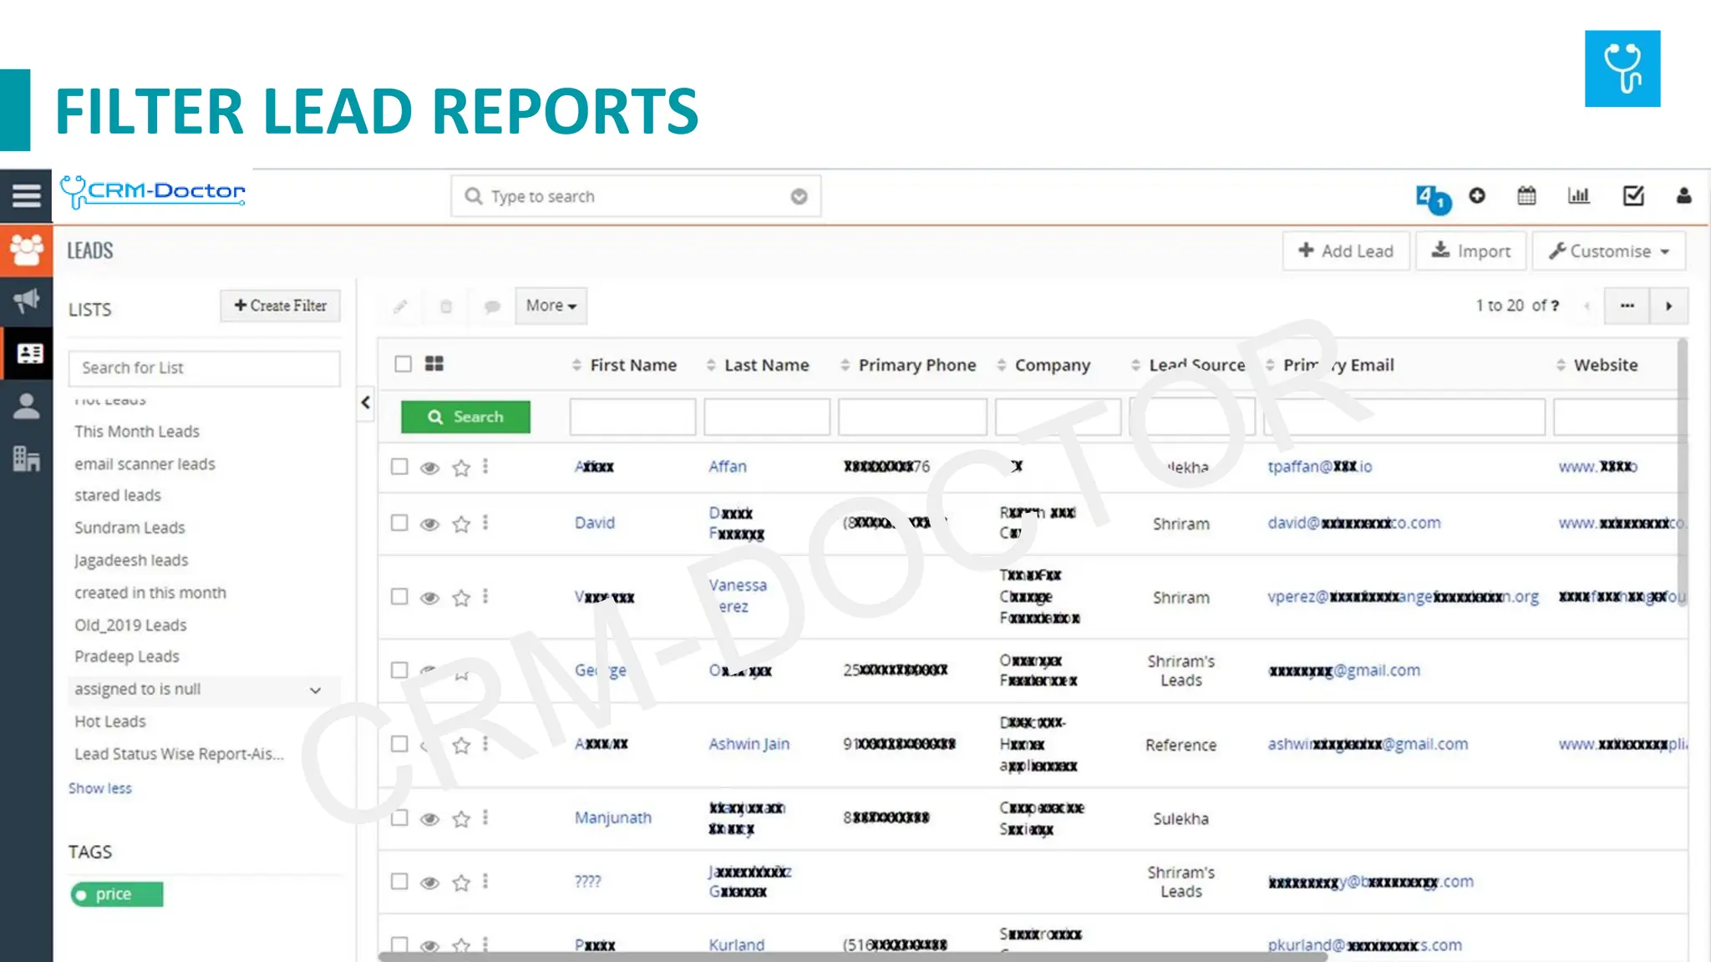Tick the checkbox for the Vanessa Perez row

tap(399, 596)
